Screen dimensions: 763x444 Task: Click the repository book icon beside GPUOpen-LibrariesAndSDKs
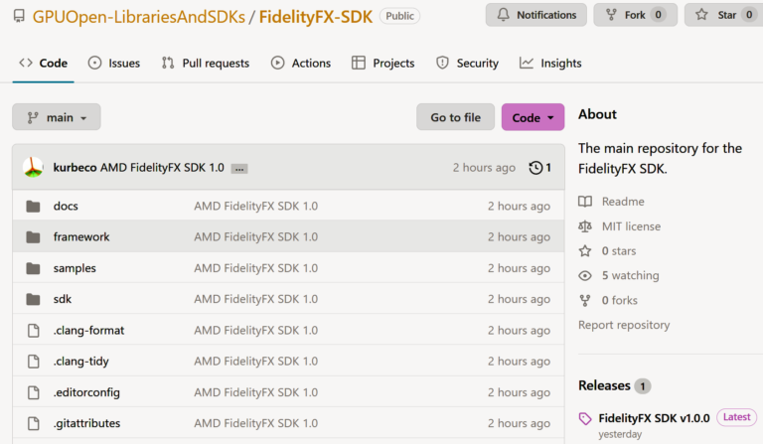(19, 16)
